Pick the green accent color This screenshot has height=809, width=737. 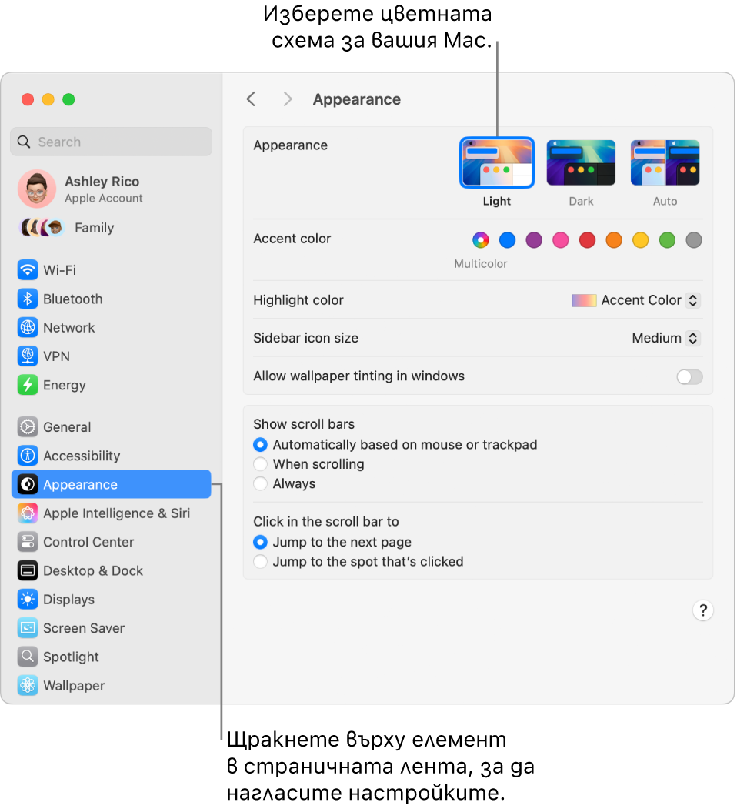coord(667,240)
